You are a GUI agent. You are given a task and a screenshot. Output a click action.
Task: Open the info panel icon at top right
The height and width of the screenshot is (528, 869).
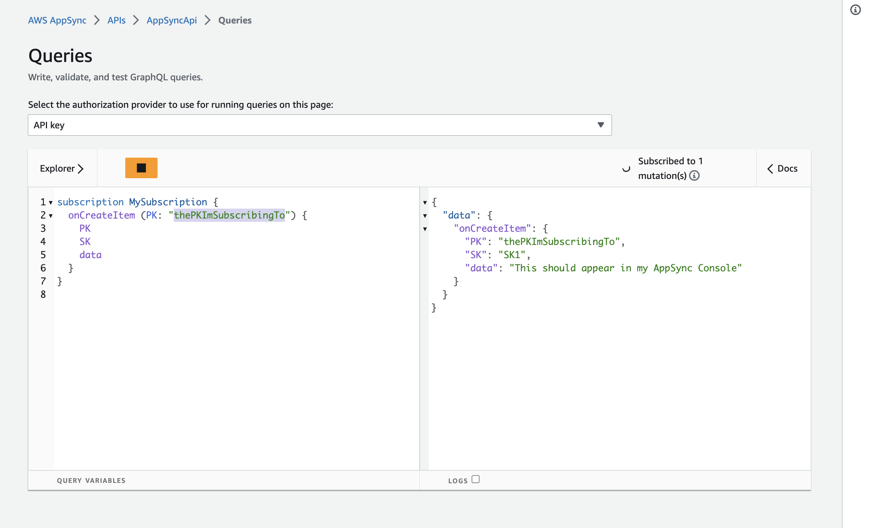click(x=855, y=10)
